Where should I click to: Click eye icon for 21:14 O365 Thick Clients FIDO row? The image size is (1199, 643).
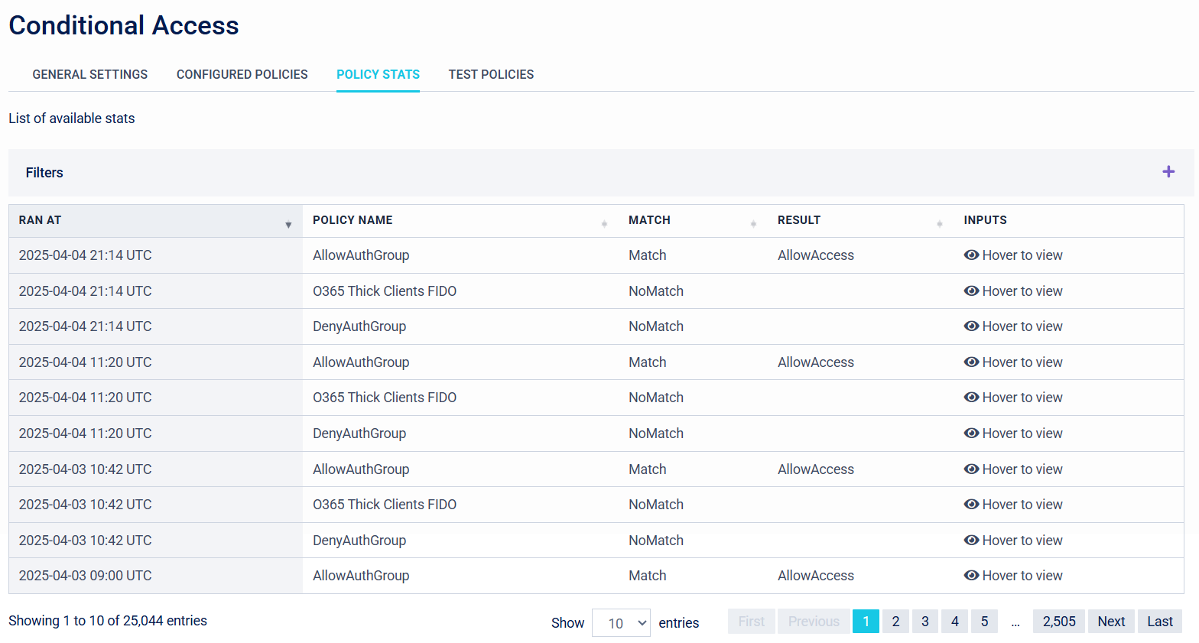coord(971,291)
